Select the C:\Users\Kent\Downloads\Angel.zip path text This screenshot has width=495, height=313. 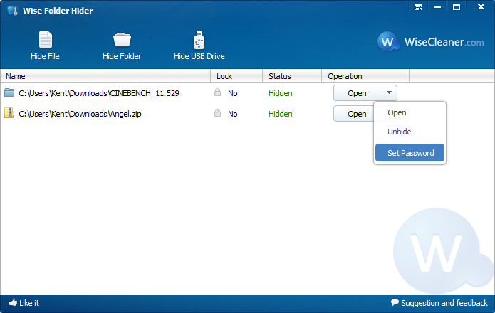80,114
